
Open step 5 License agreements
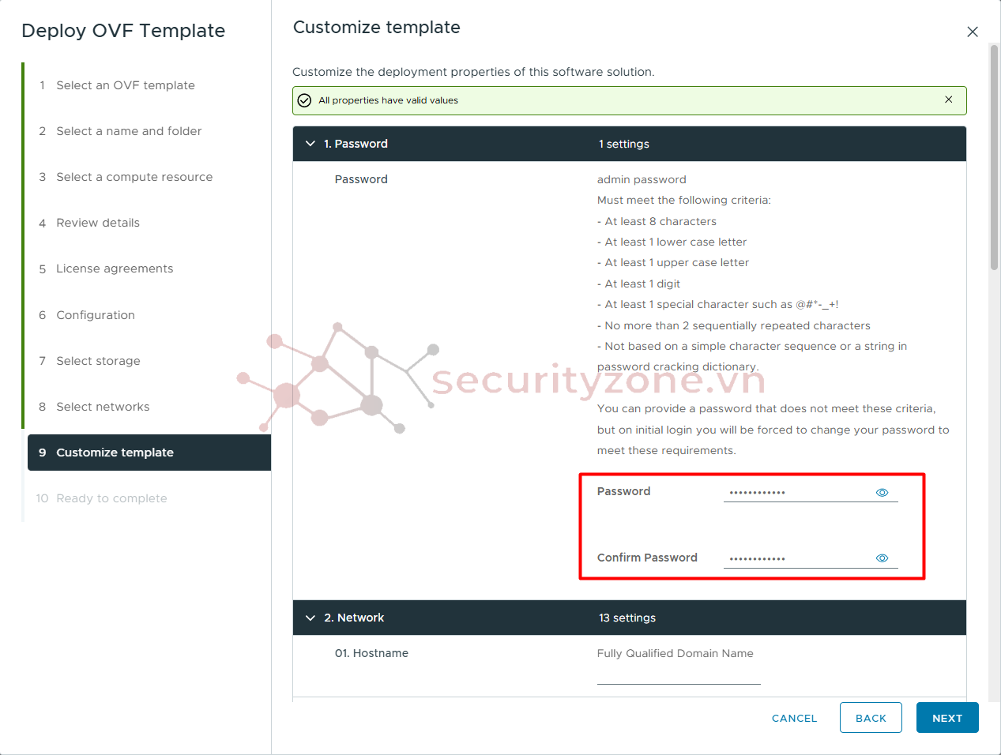[115, 269]
